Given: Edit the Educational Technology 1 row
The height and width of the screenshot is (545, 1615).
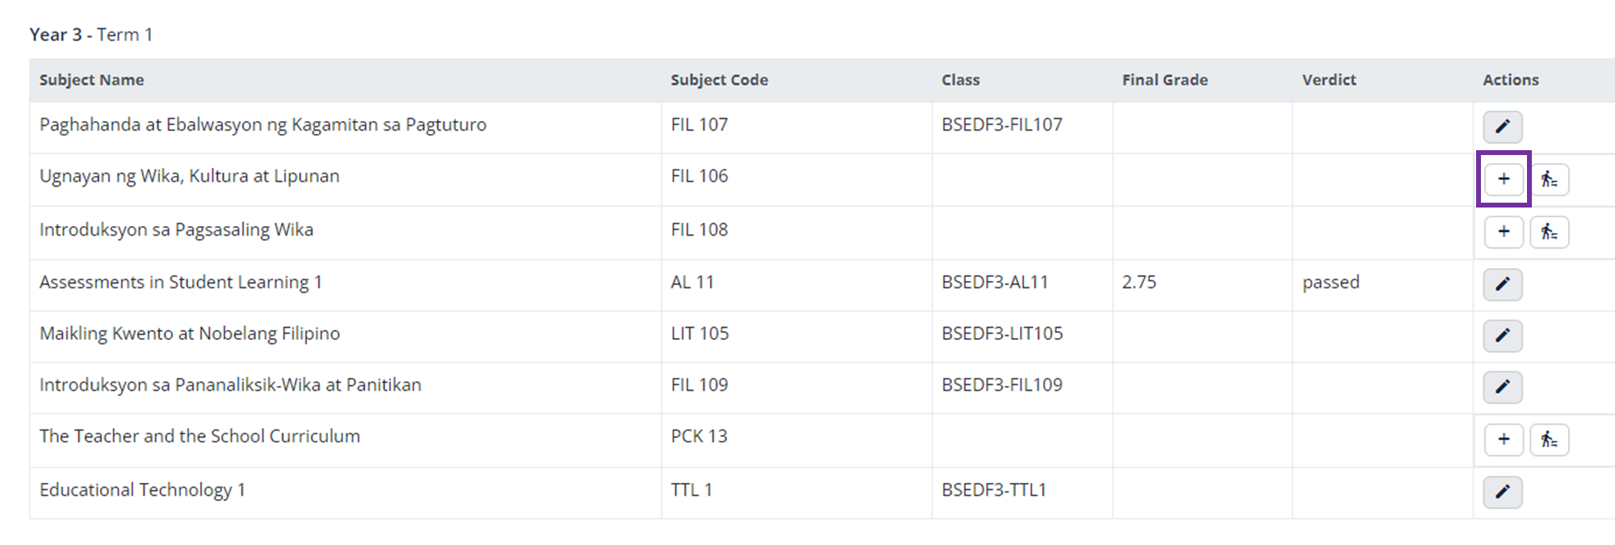Looking at the screenshot, I should [1502, 492].
